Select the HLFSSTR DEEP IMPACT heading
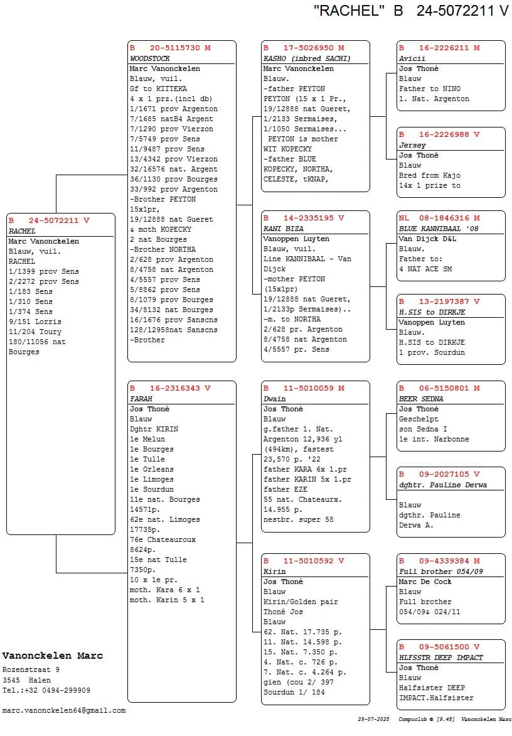The height and width of the screenshot is (736, 512). 441,658
